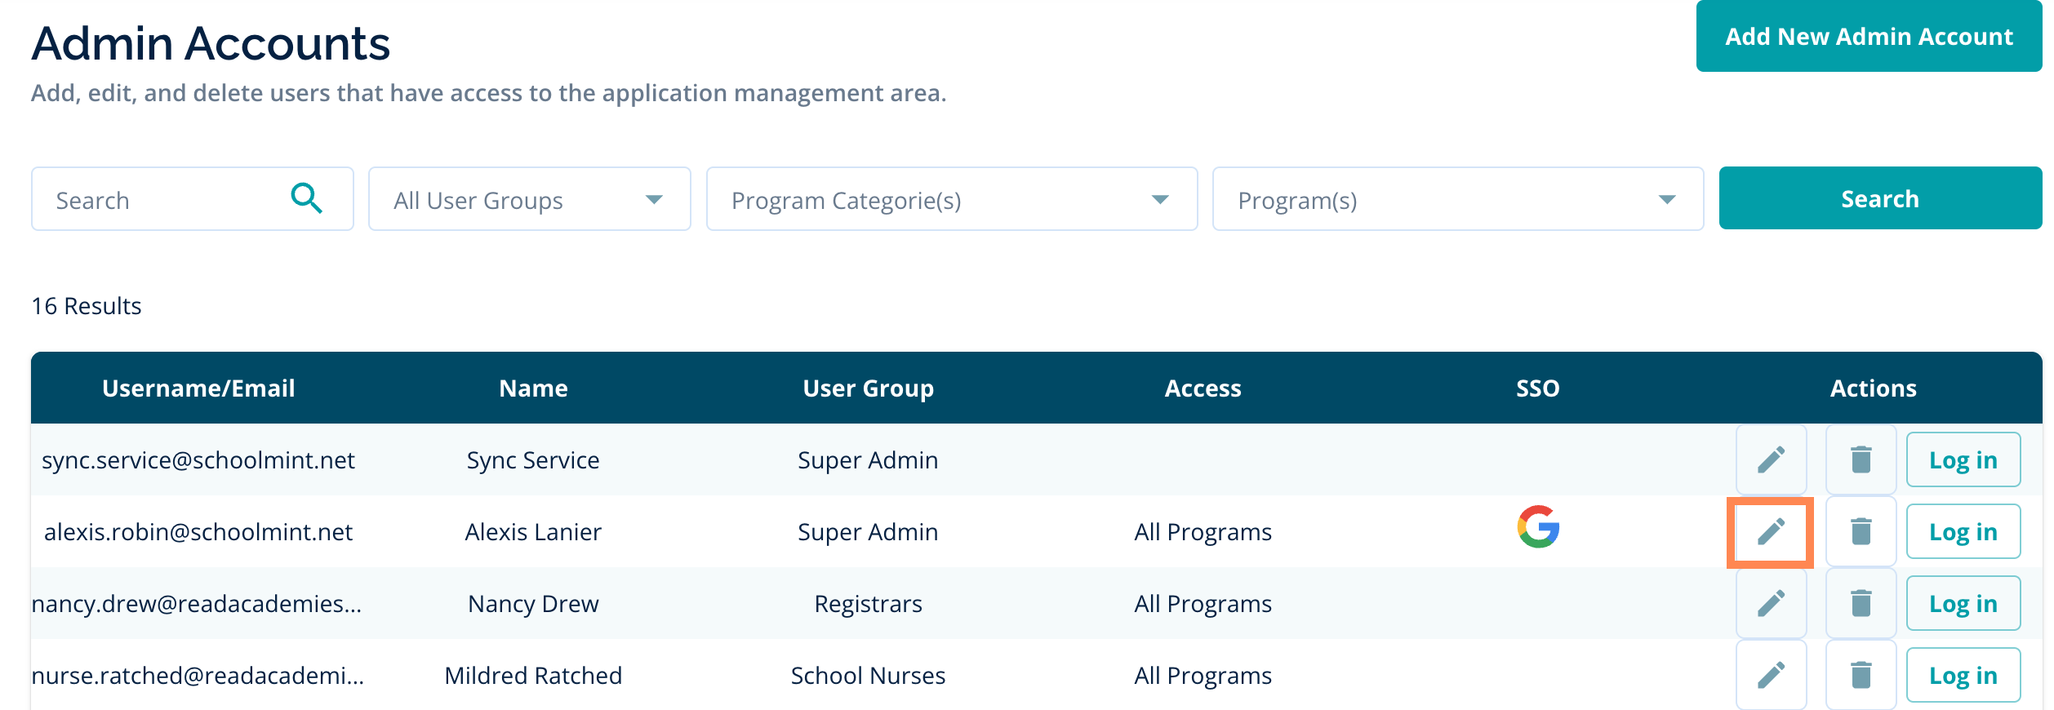Image resolution: width=2054 pixels, height=710 pixels.
Task: Delete the Sync Service account
Action: coord(1861,459)
